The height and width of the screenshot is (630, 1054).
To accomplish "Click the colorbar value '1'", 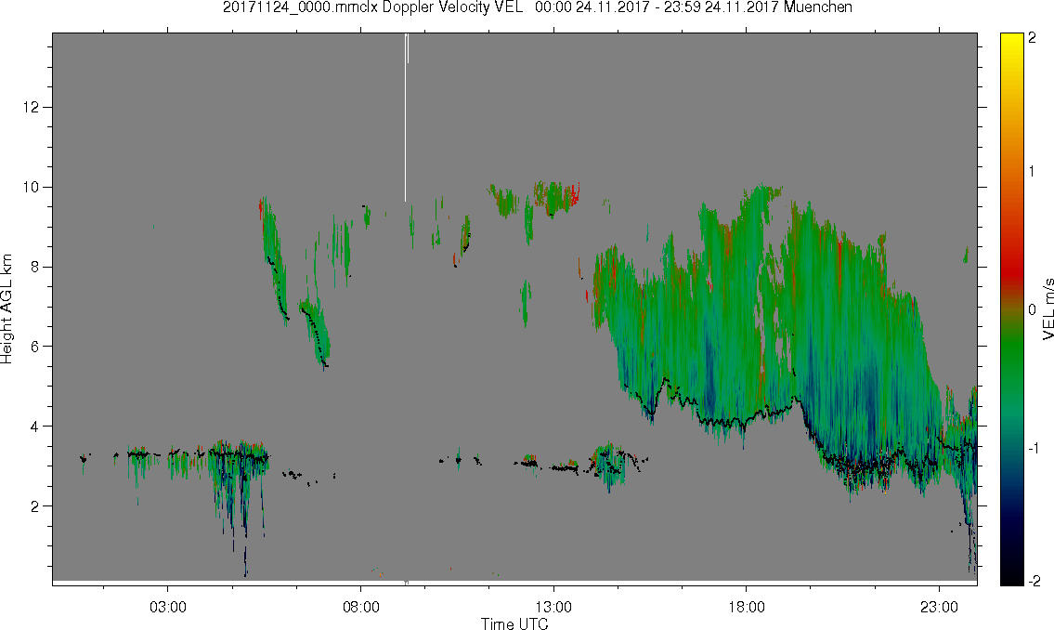I will coord(1033,172).
